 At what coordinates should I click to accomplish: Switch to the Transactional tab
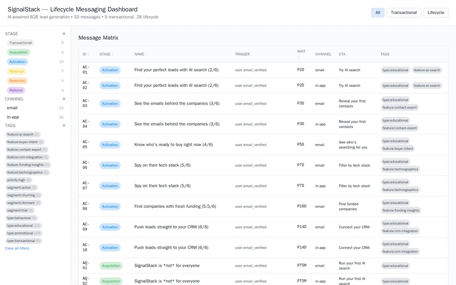[404, 12]
